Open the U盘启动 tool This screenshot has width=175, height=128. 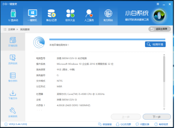tap(13, 16)
